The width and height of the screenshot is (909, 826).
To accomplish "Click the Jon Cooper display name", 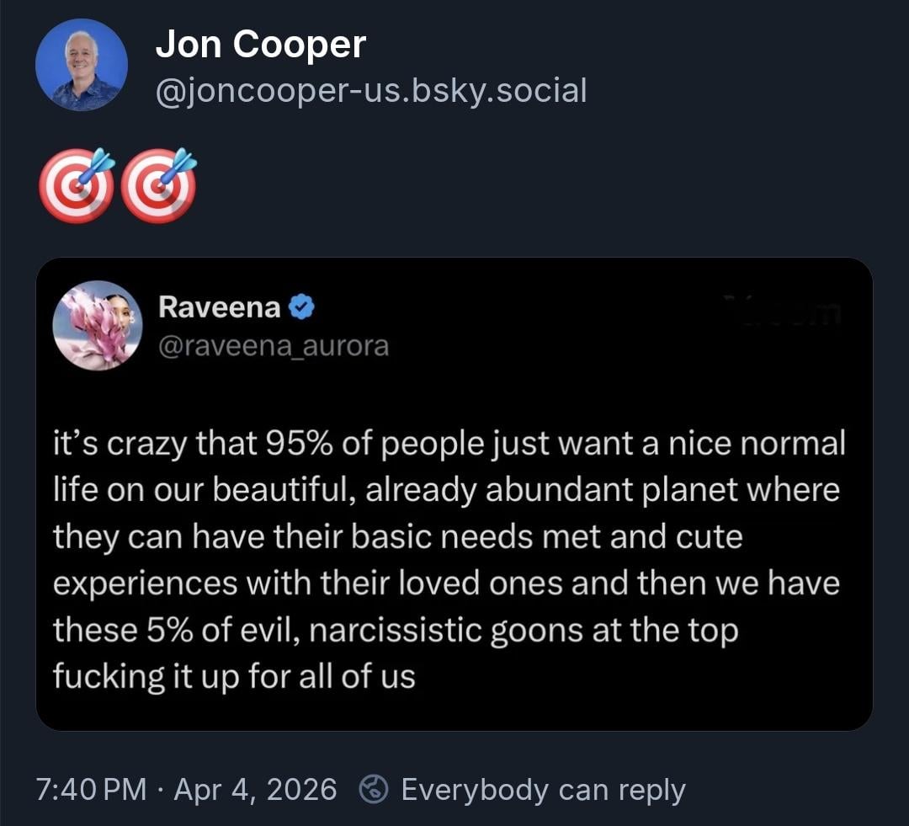I will (261, 45).
